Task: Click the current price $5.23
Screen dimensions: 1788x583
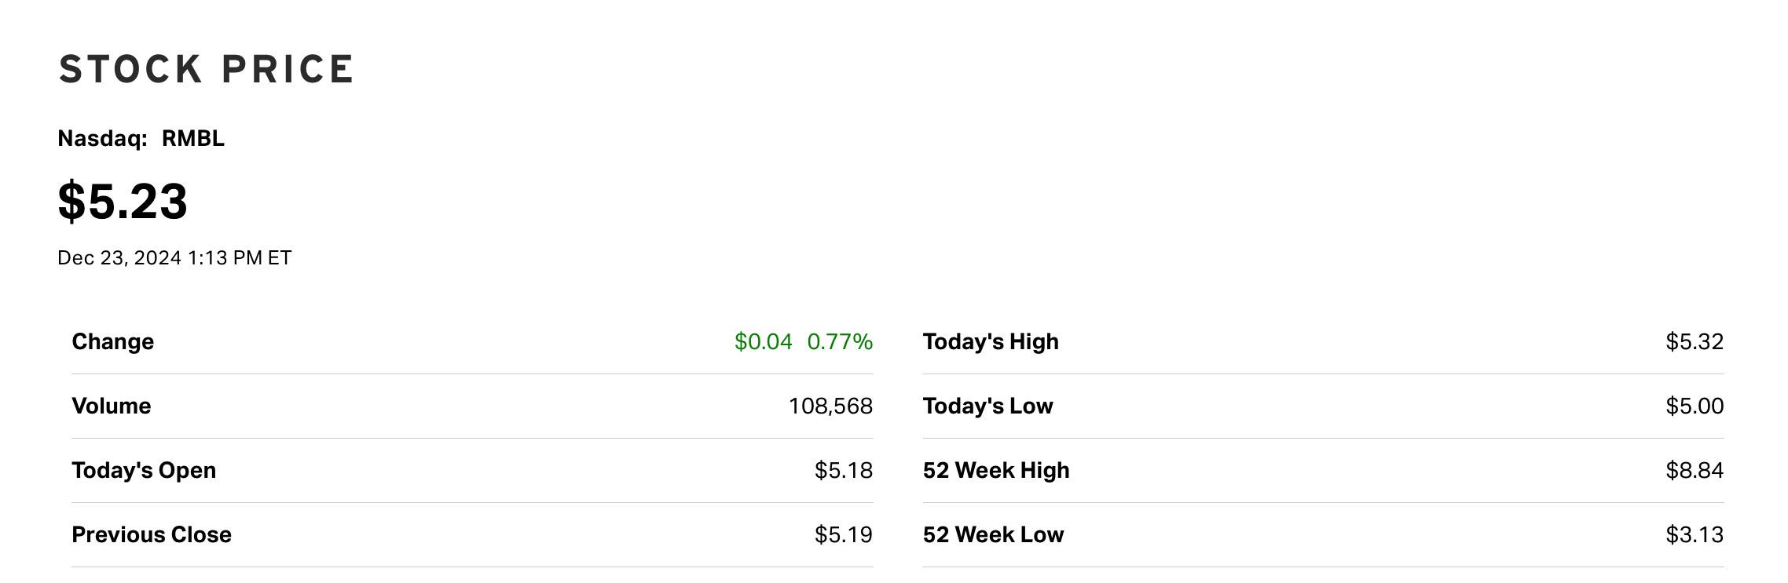Action: pos(123,201)
